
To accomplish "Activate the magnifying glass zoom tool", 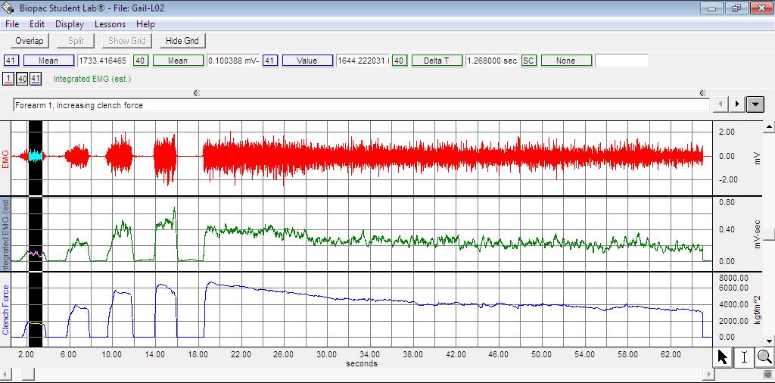I will (x=764, y=357).
